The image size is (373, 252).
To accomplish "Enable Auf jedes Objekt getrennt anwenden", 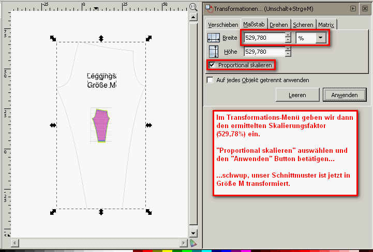I will point(210,80).
